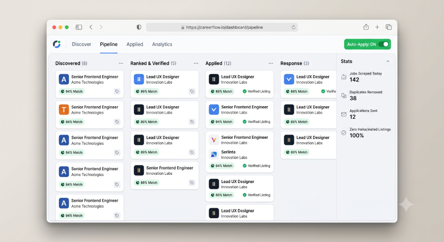Screen dimensions: 444x242
Task: Open the Ranked & Verified column options menu
Action: point(196,63)
